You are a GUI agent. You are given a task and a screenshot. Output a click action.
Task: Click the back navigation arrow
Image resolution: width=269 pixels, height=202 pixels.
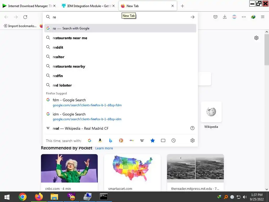click(6, 17)
